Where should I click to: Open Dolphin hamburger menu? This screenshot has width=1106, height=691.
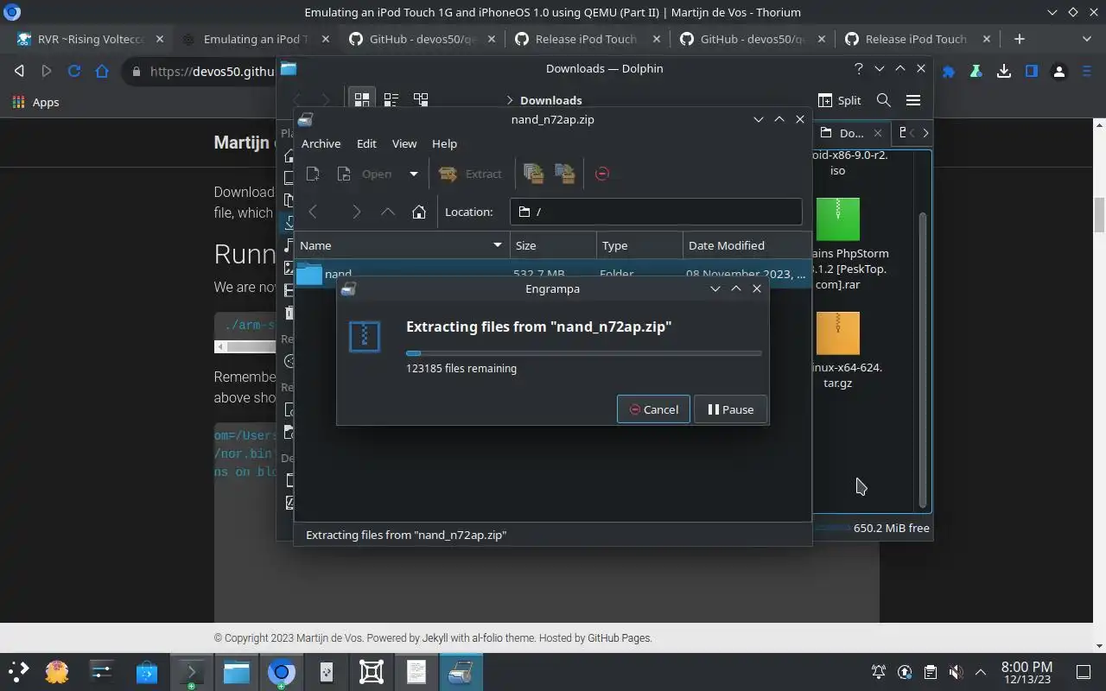(x=912, y=100)
